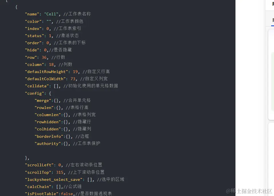Click the "defaultRowHeight": 19 line
This screenshot has height=196, width=274.
[x=67, y=72]
